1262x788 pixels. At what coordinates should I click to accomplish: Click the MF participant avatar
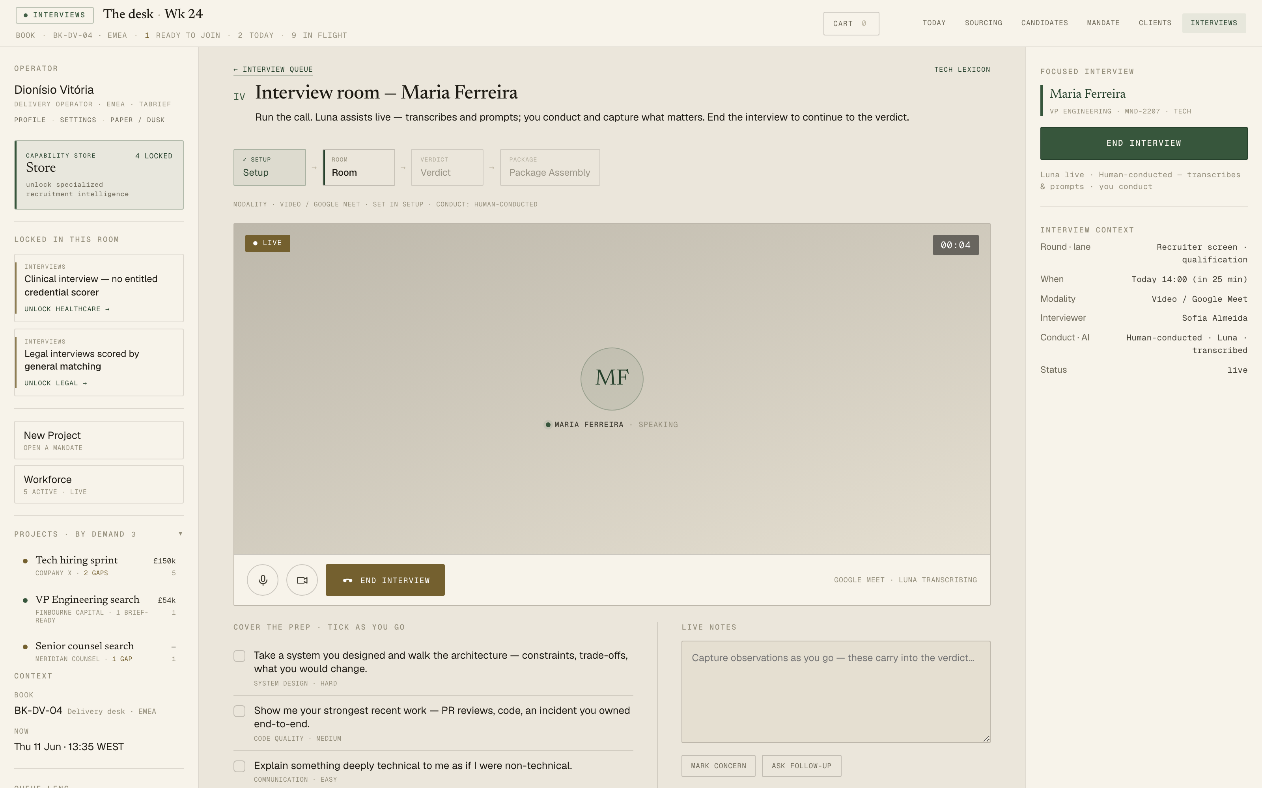612,379
